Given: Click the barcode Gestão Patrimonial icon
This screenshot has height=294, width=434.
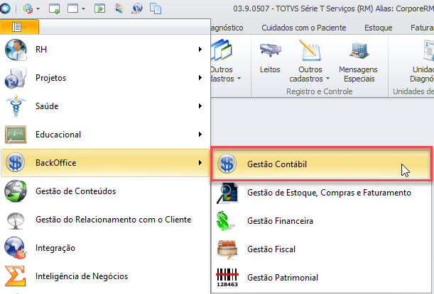Looking at the screenshot, I should pyautogui.click(x=227, y=278).
